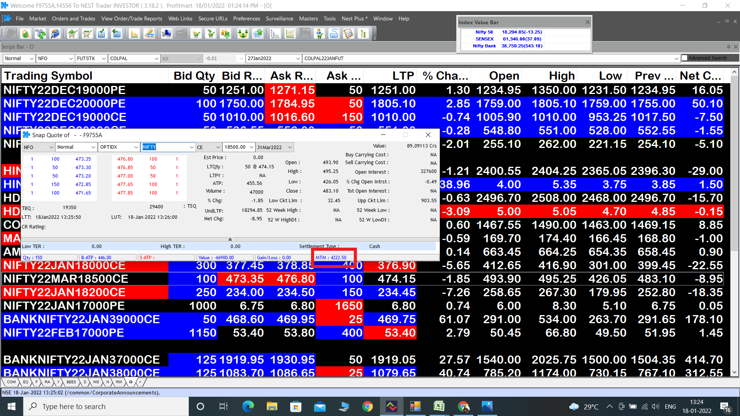Open the 18500.00 strike price dropdown
The height and width of the screenshot is (416, 740).
click(252, 147)
